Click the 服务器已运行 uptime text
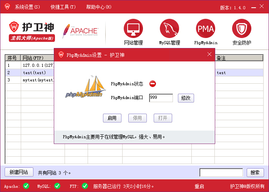This screenshot has width=269, height=192. pos(123,186)
